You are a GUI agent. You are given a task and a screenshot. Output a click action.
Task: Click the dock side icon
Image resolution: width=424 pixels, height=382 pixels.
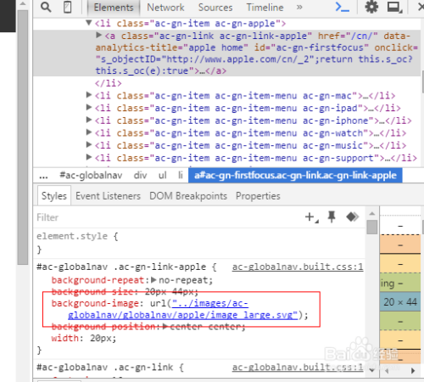394,8
